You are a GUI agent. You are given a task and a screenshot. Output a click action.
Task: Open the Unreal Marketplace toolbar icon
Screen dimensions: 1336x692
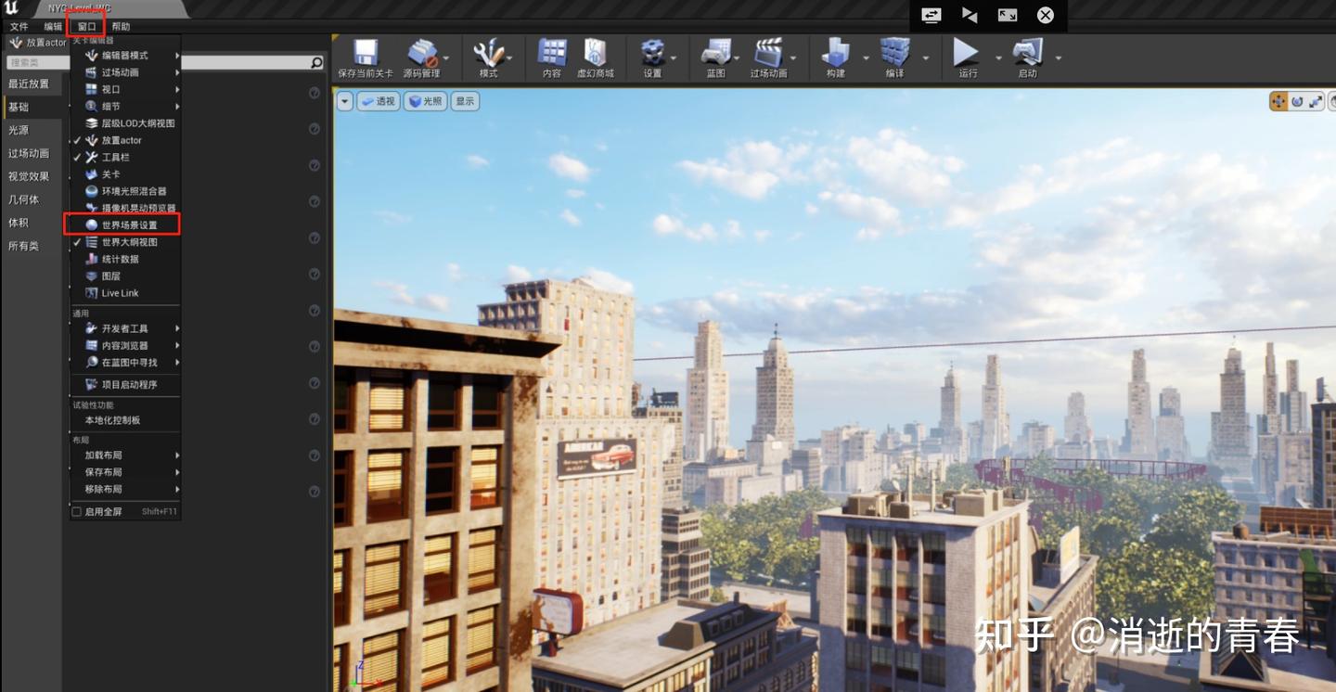595,58
